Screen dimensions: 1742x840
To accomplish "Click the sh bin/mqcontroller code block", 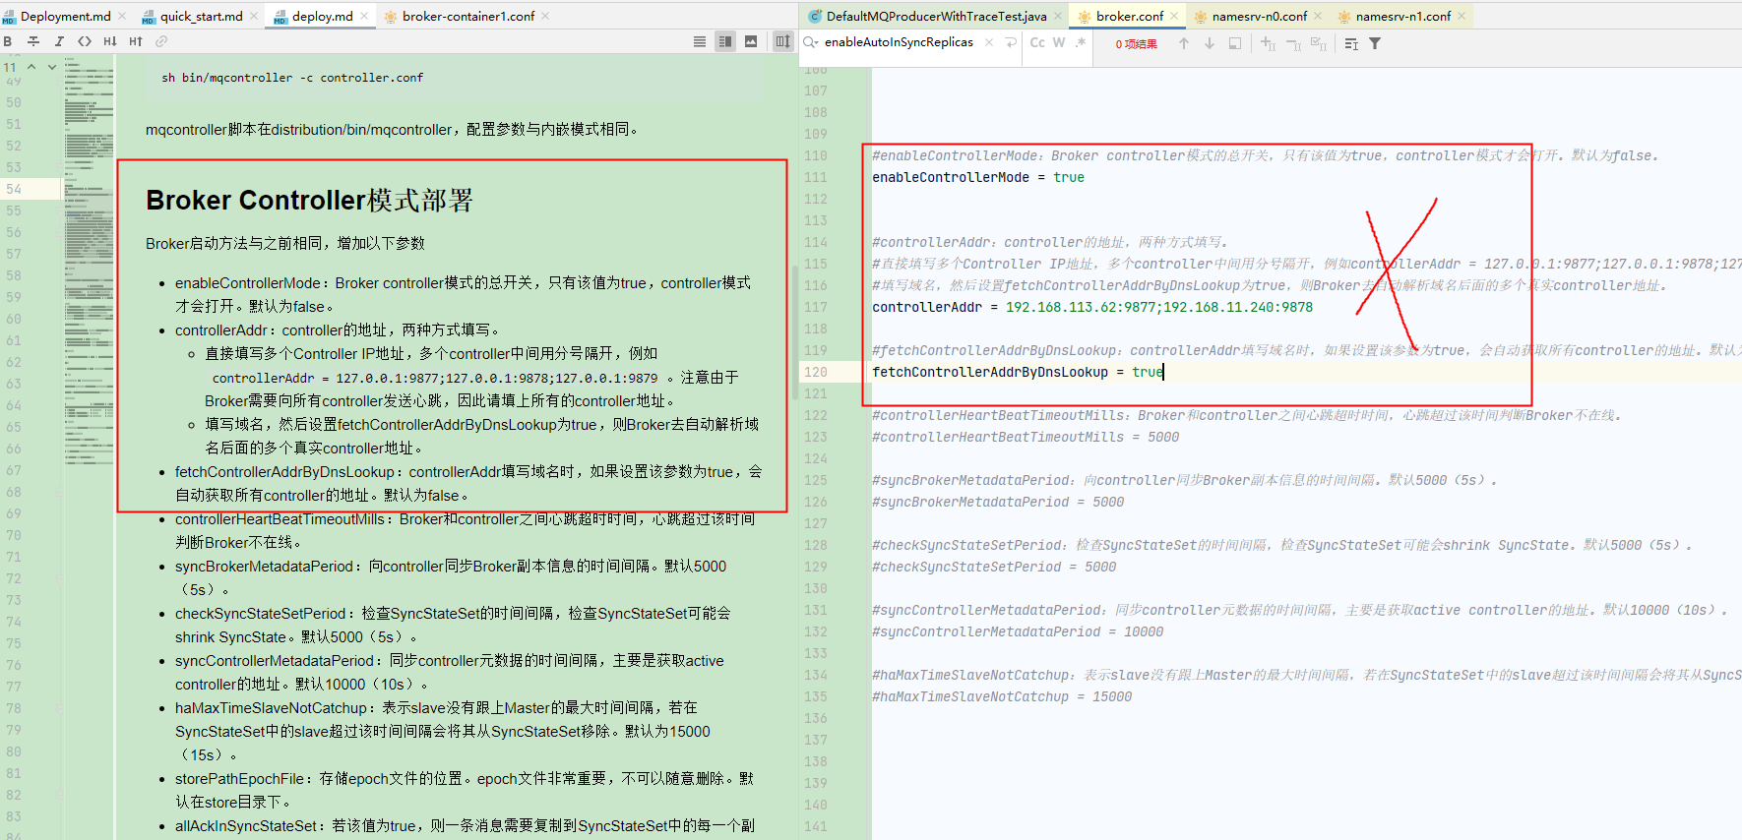I will pyautogui.click(x=455, y=78).
